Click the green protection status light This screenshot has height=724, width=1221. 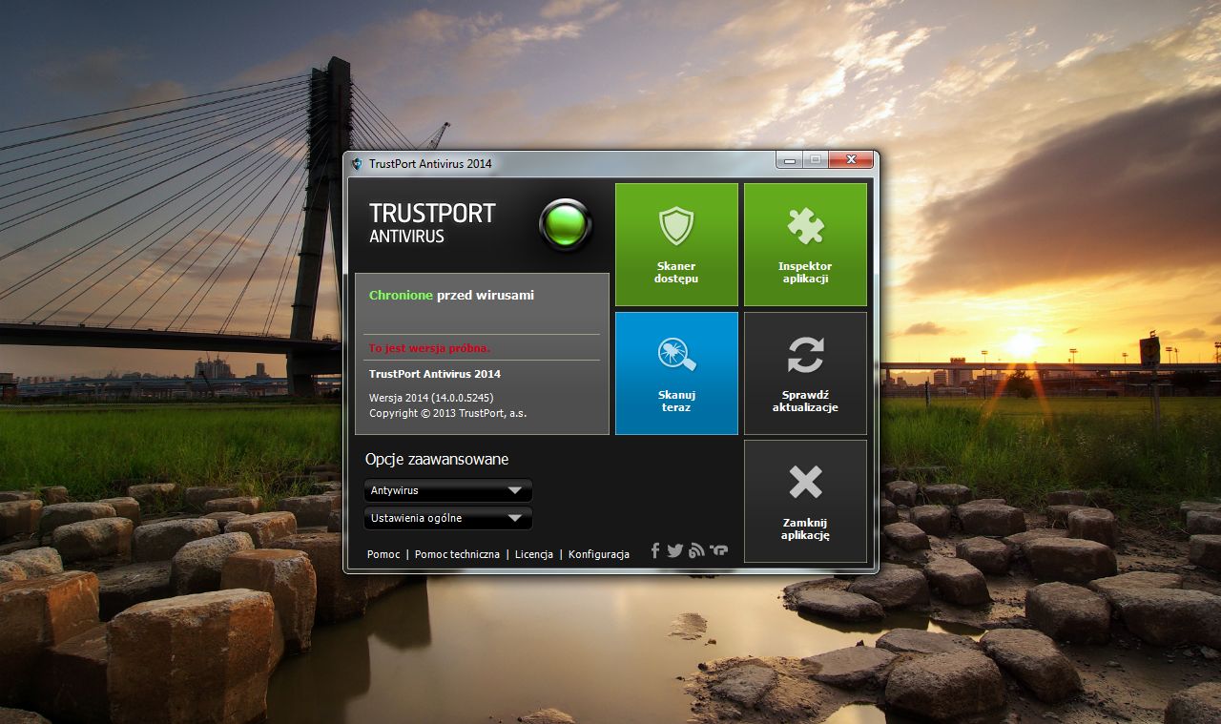click(566, 224)
